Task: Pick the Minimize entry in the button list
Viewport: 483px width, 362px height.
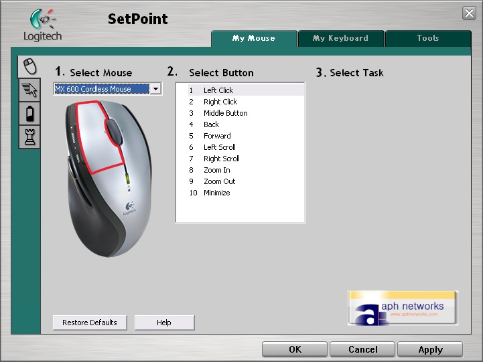Action: tap(216, 193)
